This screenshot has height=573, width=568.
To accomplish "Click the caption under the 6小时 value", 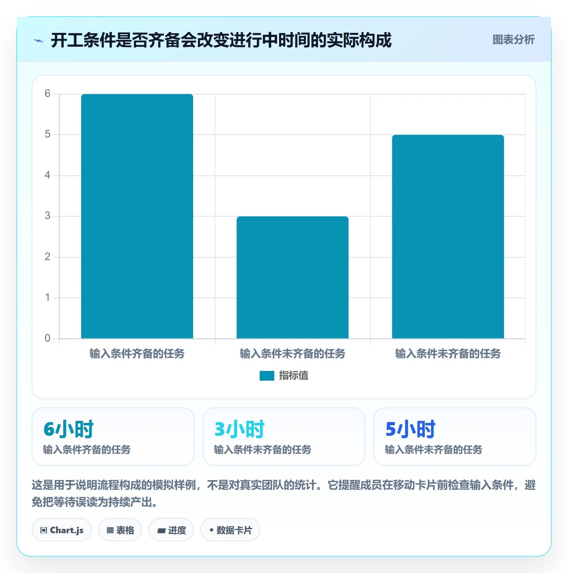I will (x=87, y=450).
